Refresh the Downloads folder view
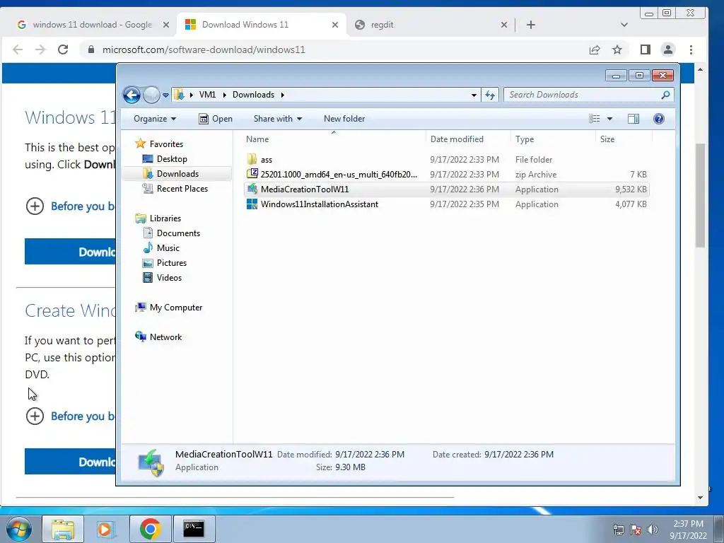The width and height of the screenshot is (724, 543). (x=490, y=95)
